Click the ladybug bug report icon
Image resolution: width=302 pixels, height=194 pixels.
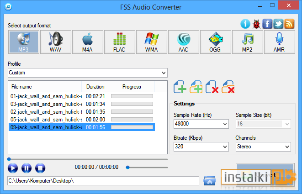256,24
